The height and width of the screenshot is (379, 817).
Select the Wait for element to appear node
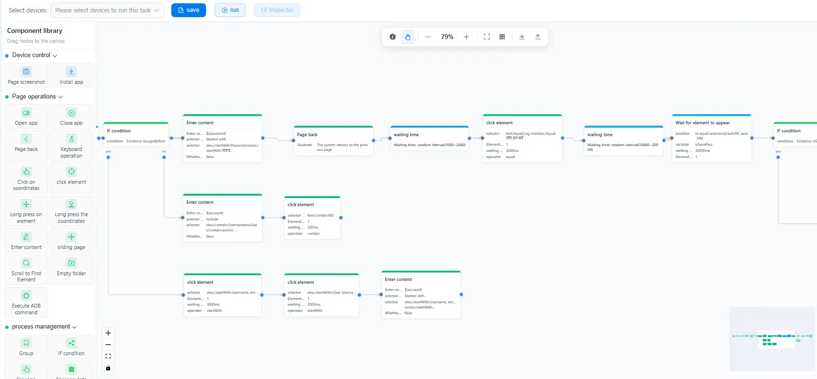click(711, 138)
